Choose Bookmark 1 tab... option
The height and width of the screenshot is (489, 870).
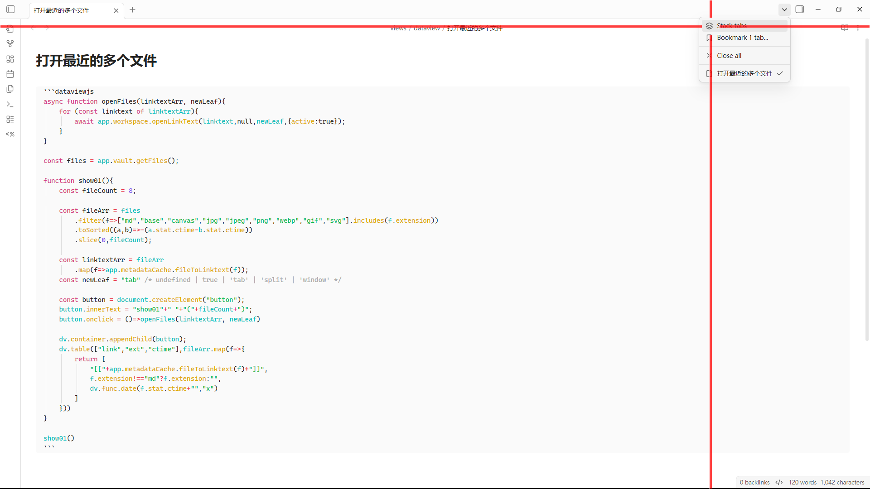(745, 38)
